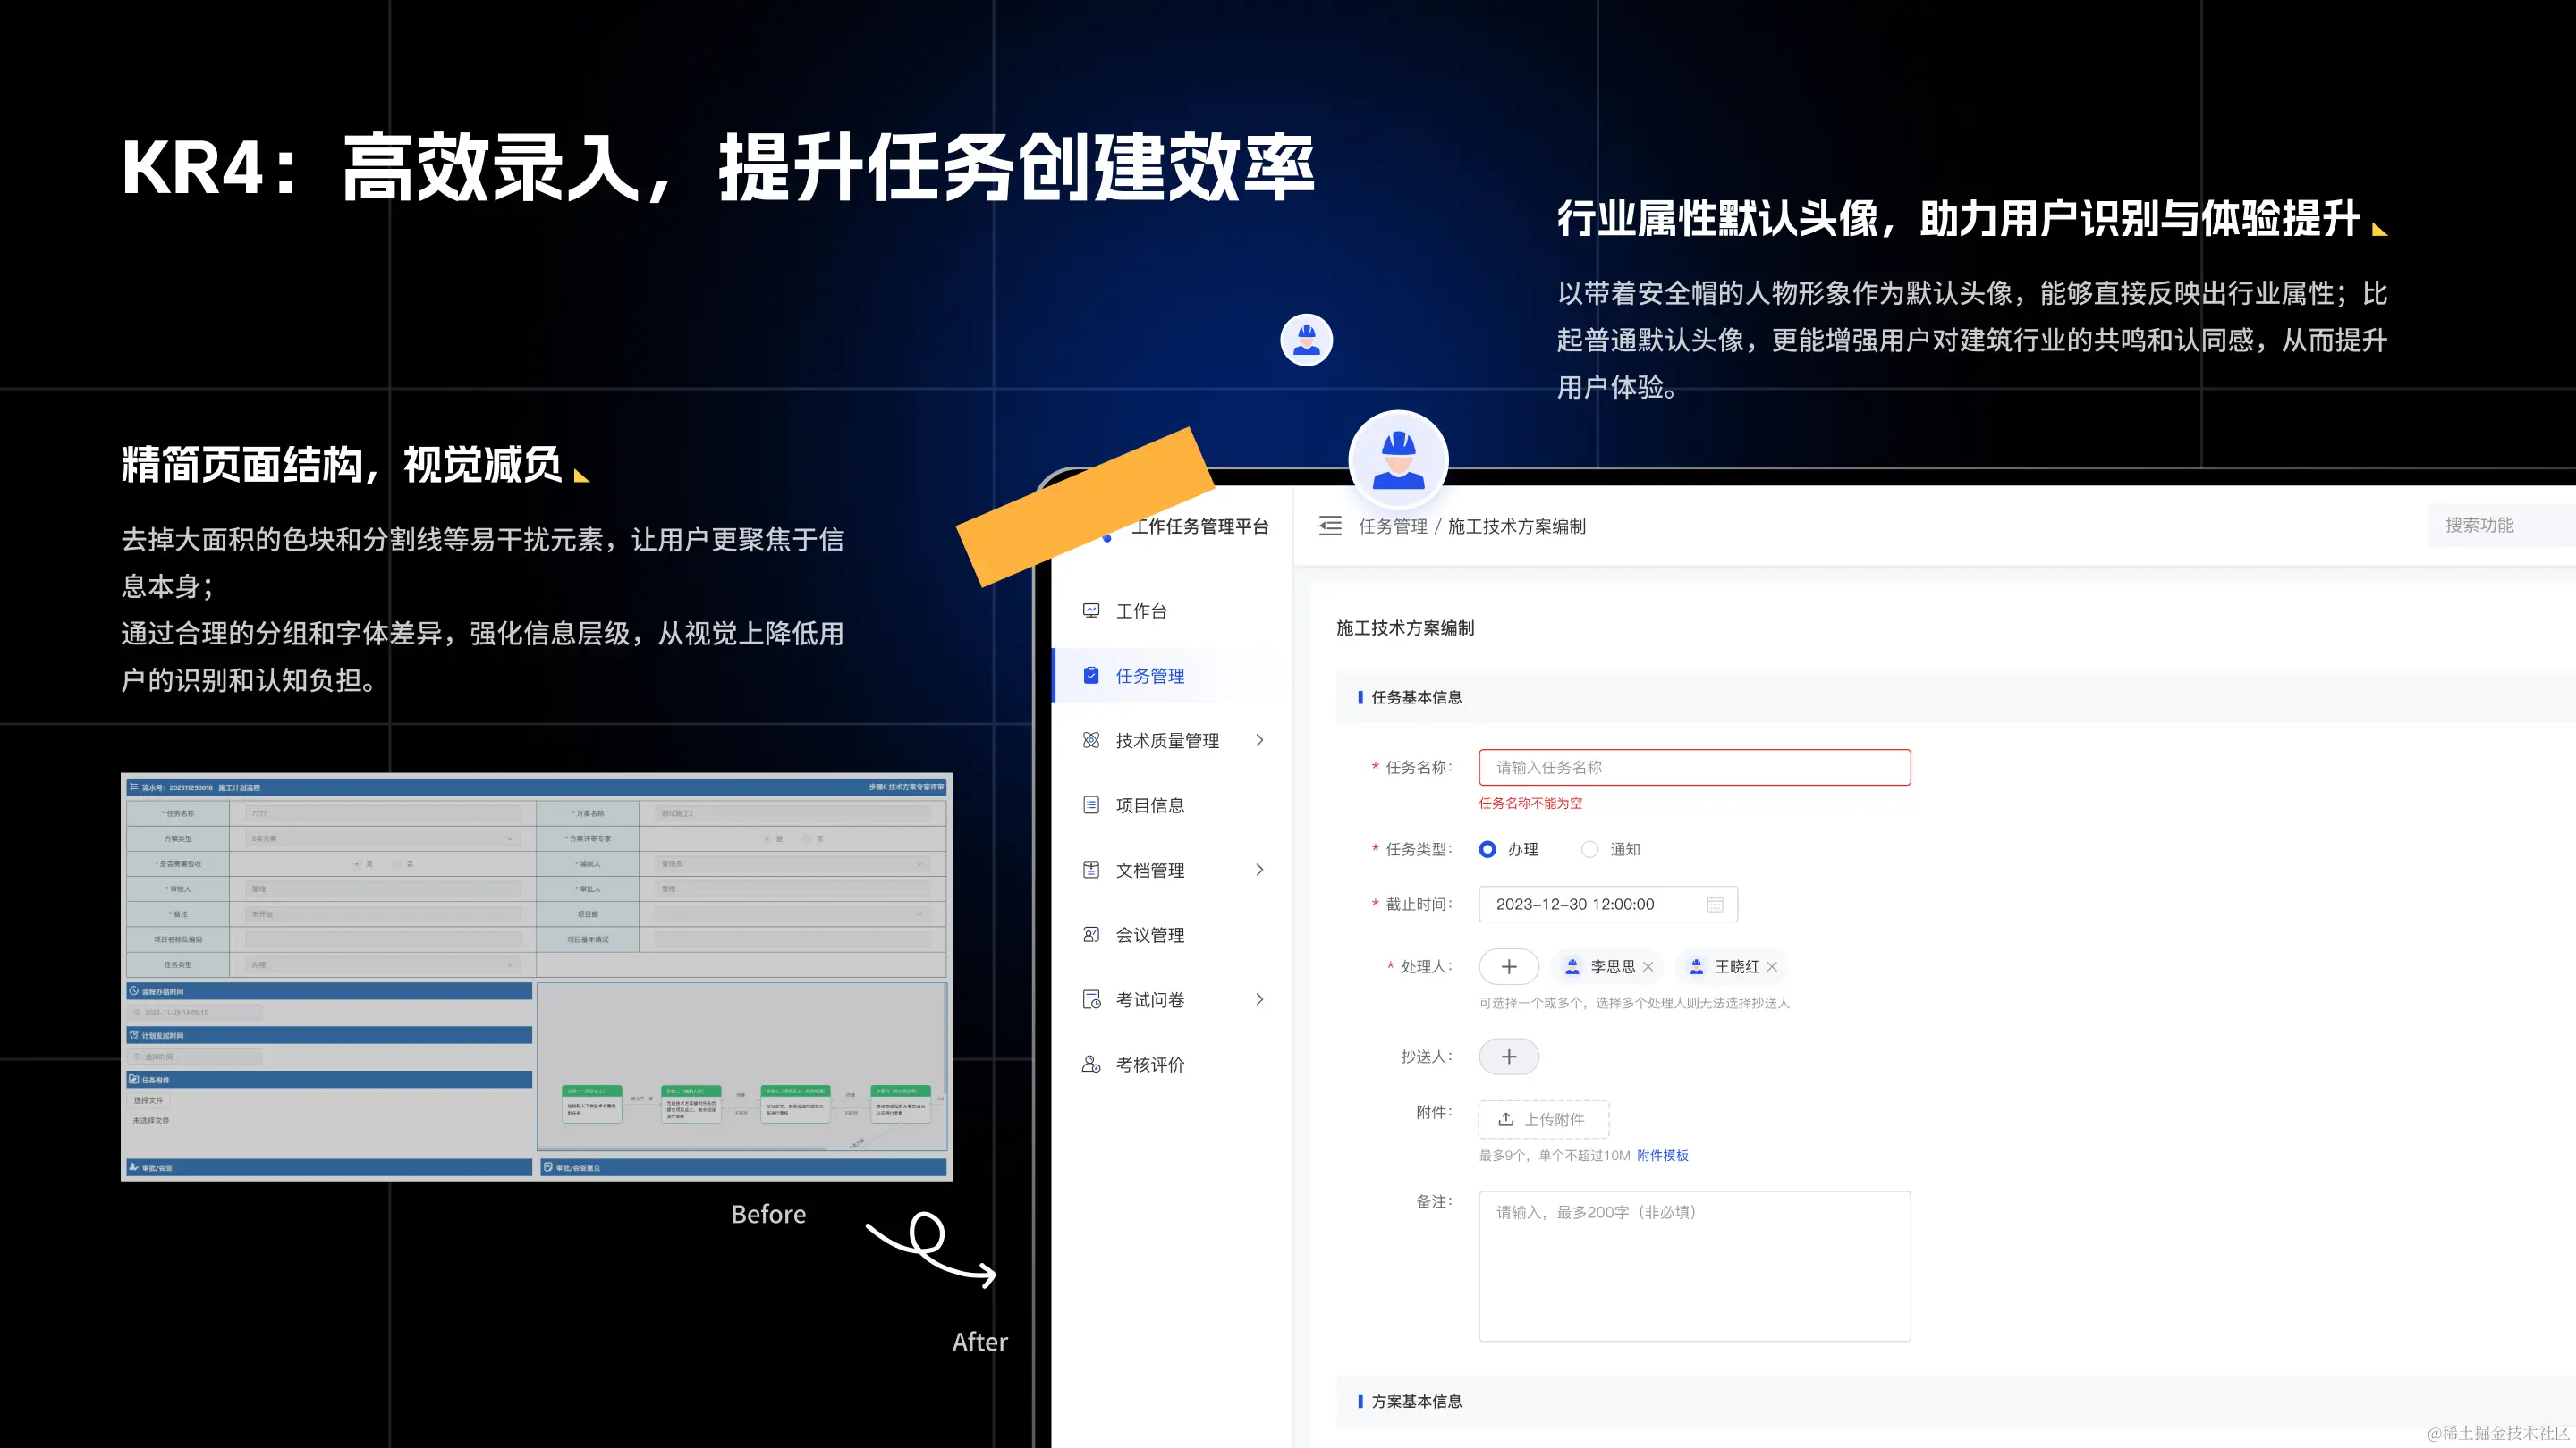The image size is (2576, 1448).
Task: Click the large hard-hat avatar icon
Action: pyautogui.click(x=1398, y=459)
